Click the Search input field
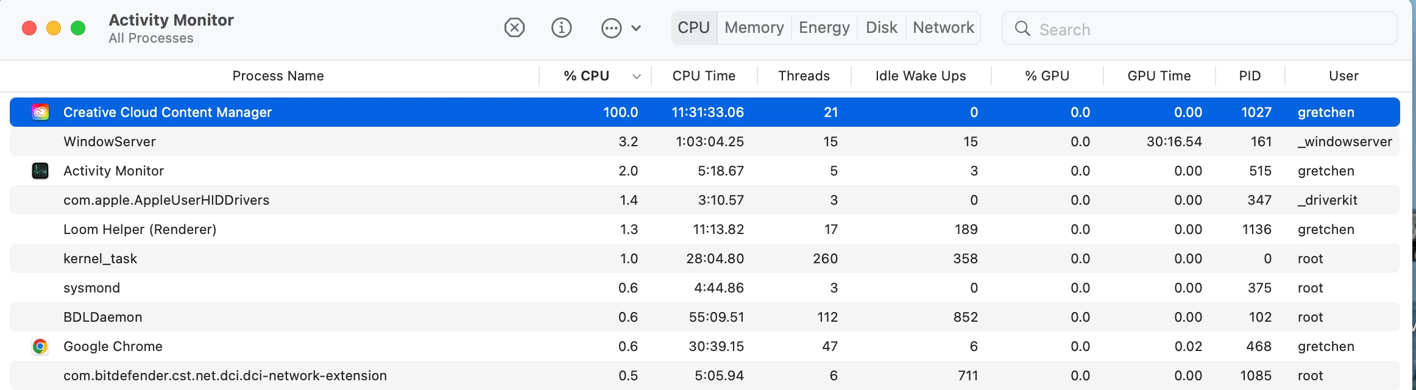 1212,29
